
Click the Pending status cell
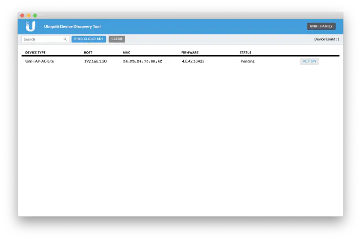click(248, 61)
